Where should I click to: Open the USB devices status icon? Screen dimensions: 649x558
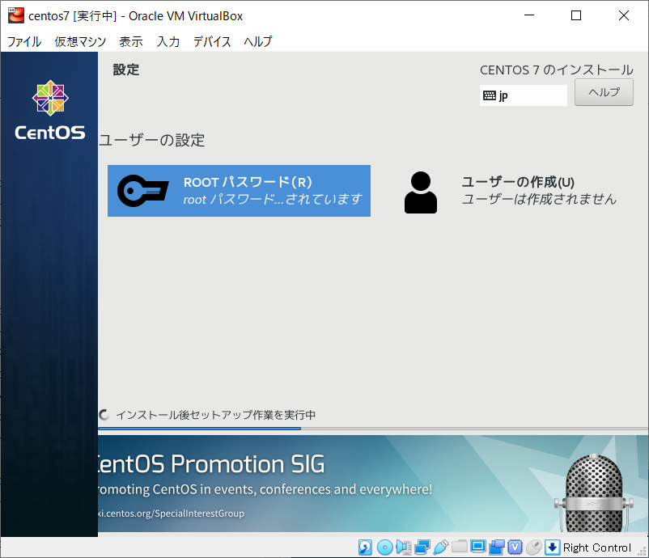pos(440,547)
